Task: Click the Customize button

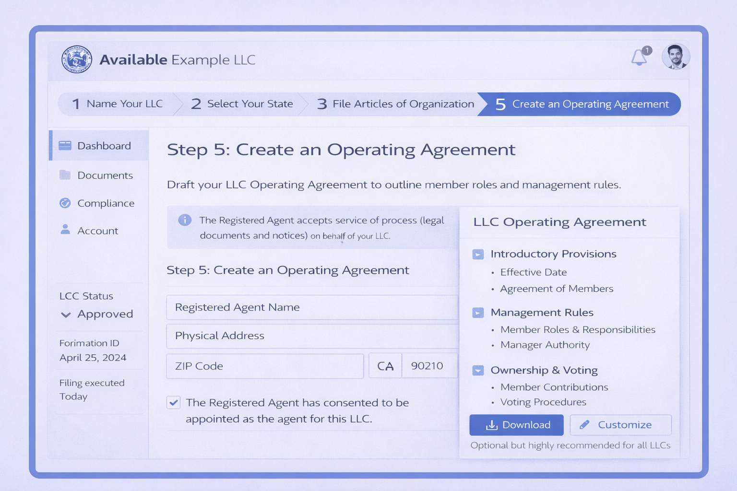Action: [620, 425]
